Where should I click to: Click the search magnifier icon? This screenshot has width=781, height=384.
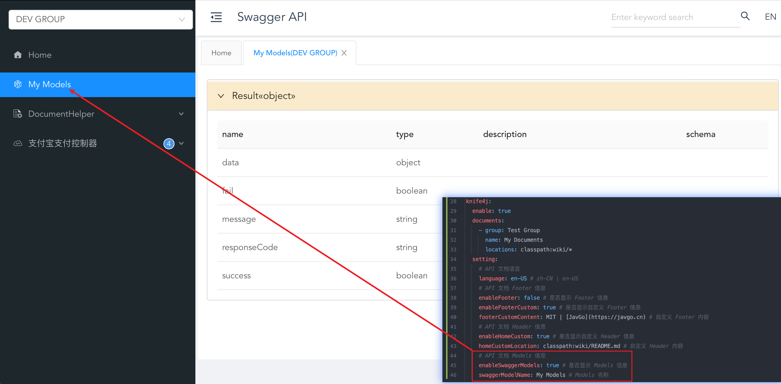point(745,16)
